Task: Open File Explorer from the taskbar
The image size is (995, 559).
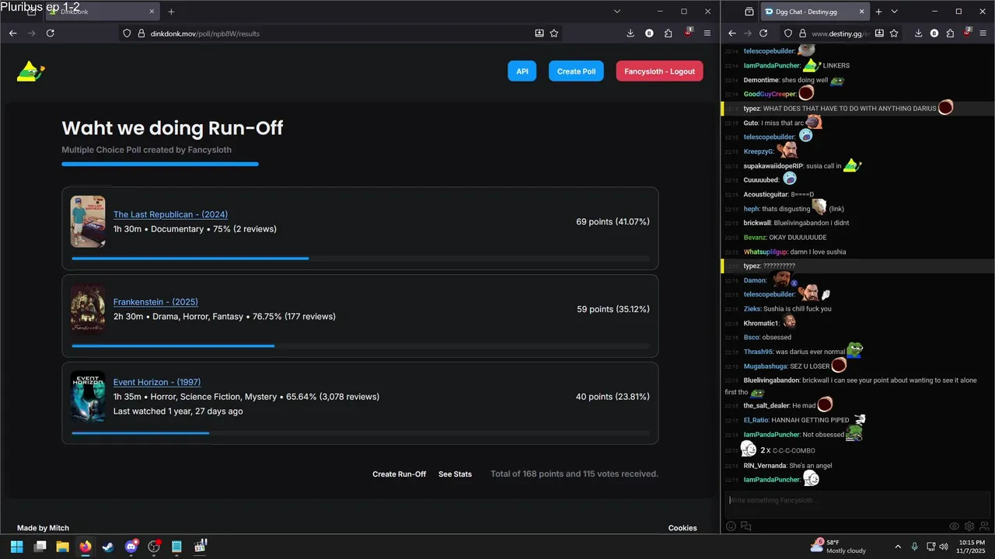Action: pos(62,547)
